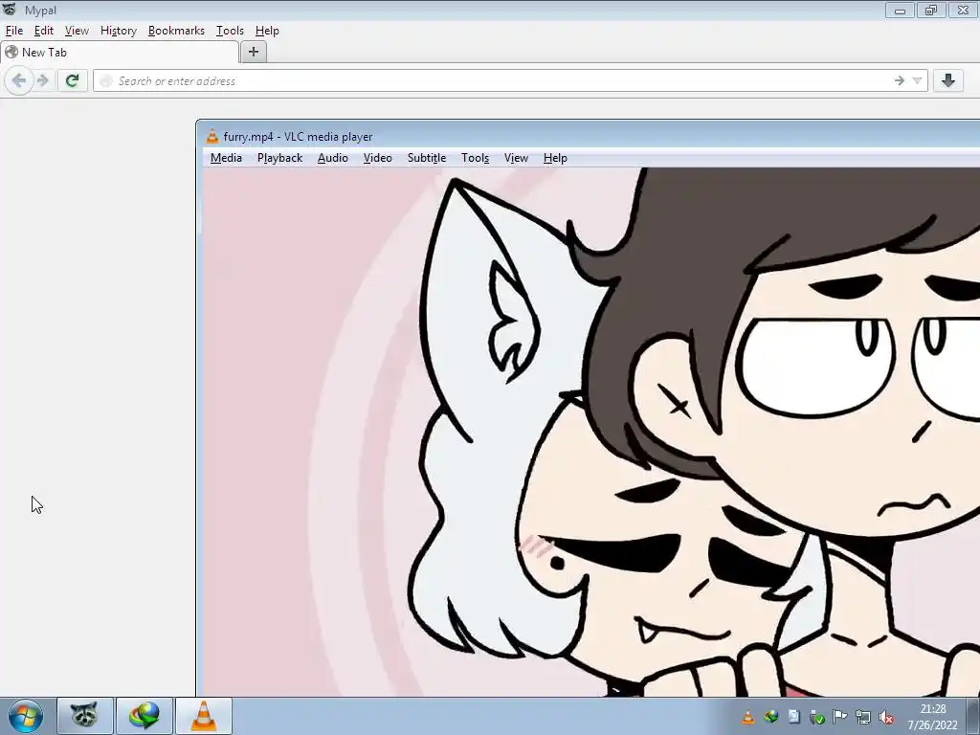Open Action Center flag tray icon
980x735 pixels.
click(x=840, y=717)
